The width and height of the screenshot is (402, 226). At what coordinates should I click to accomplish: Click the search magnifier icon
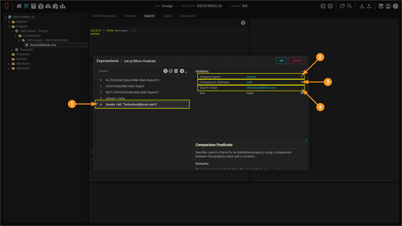tap(350, 6)
